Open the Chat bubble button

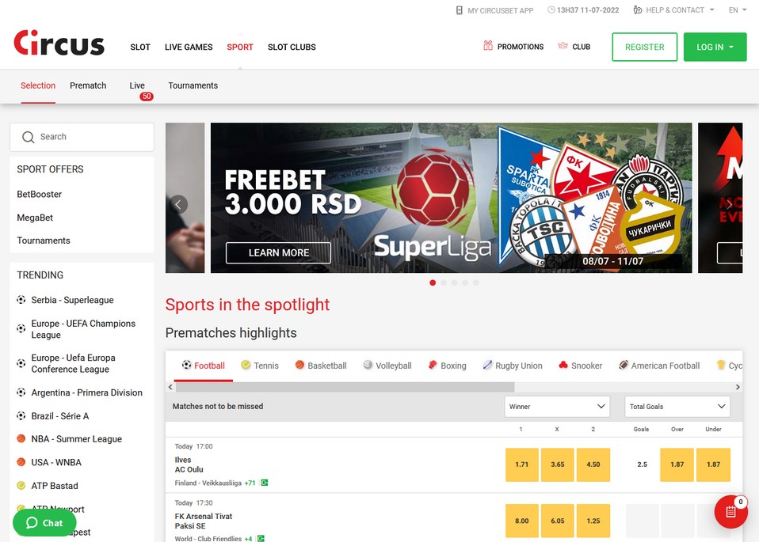click(44, 523)
